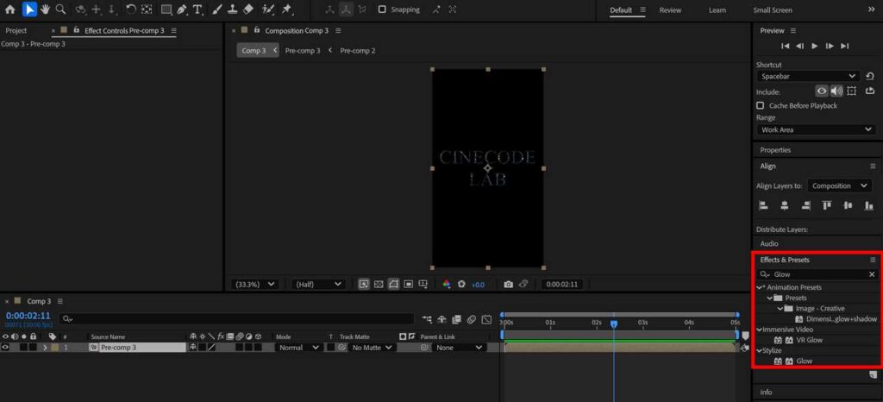
Task: Switch to the Review workspace
Action: pyautogui.click(x=670, y=10)
